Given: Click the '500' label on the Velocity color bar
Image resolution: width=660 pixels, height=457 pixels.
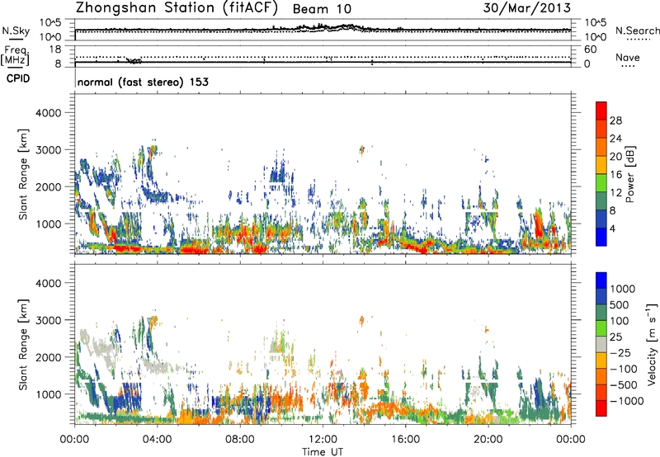Looking at the screenshot, I should click(620, 305).
